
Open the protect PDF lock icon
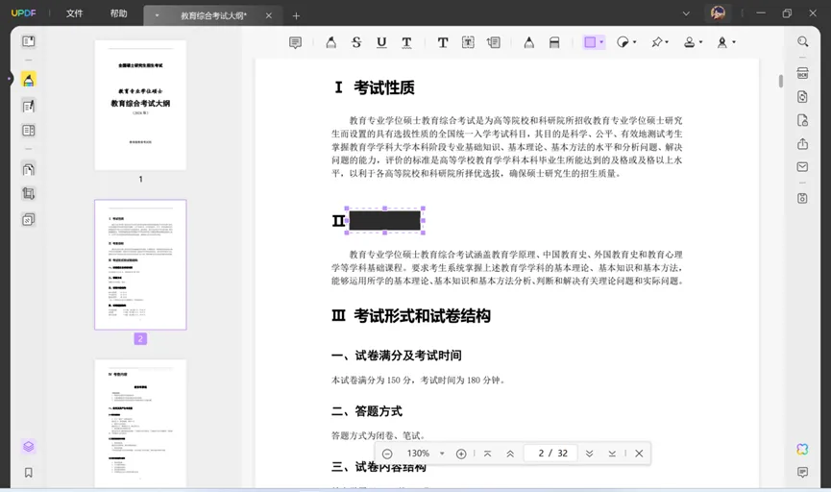802,120
